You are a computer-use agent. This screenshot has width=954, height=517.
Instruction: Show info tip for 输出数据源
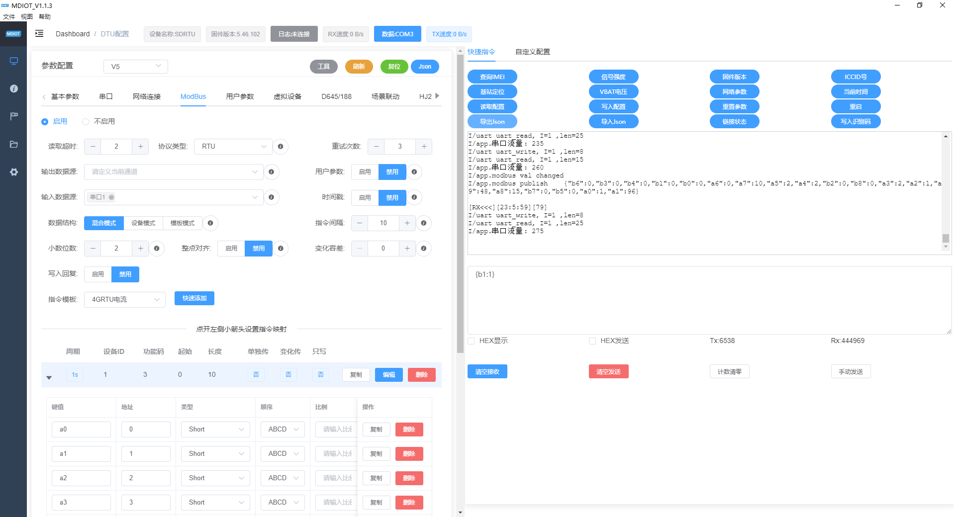click(x=271, y=172)
